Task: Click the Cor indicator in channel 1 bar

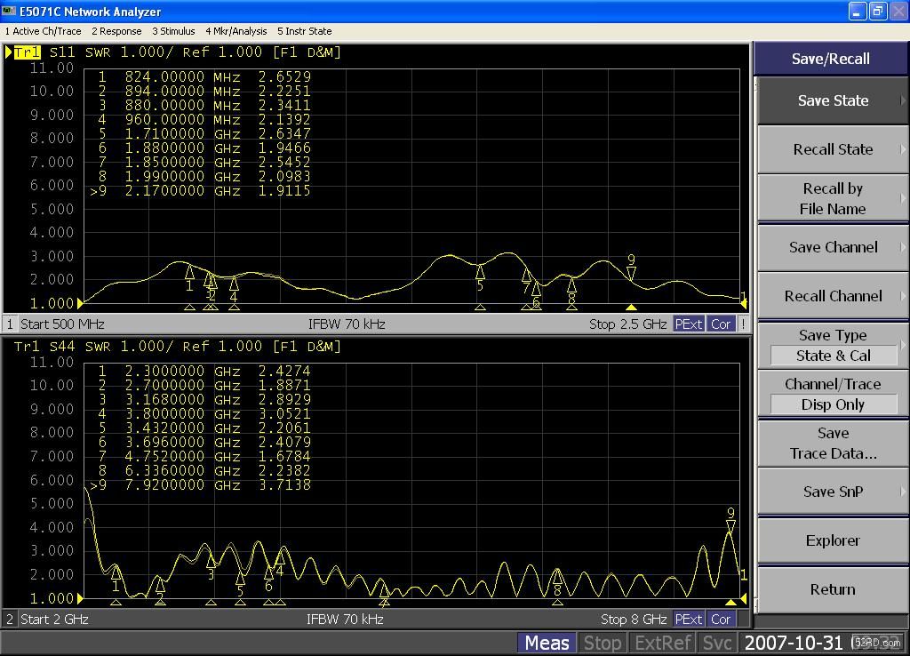Action: pyautogui.click(x=720, y=324)
